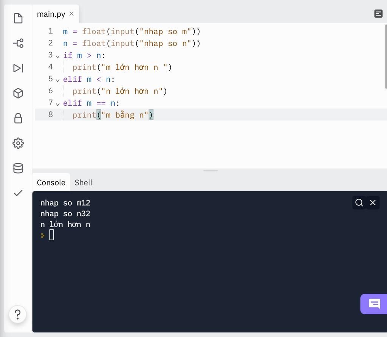387x337 pixels.
Task: Open the Unit tests checkmark icon
Action: [x=18, y=193]
